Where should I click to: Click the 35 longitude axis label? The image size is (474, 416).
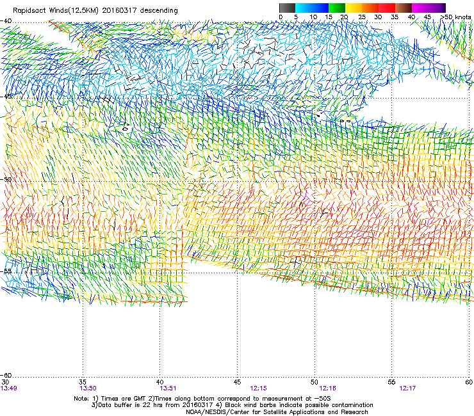point(83,383)
